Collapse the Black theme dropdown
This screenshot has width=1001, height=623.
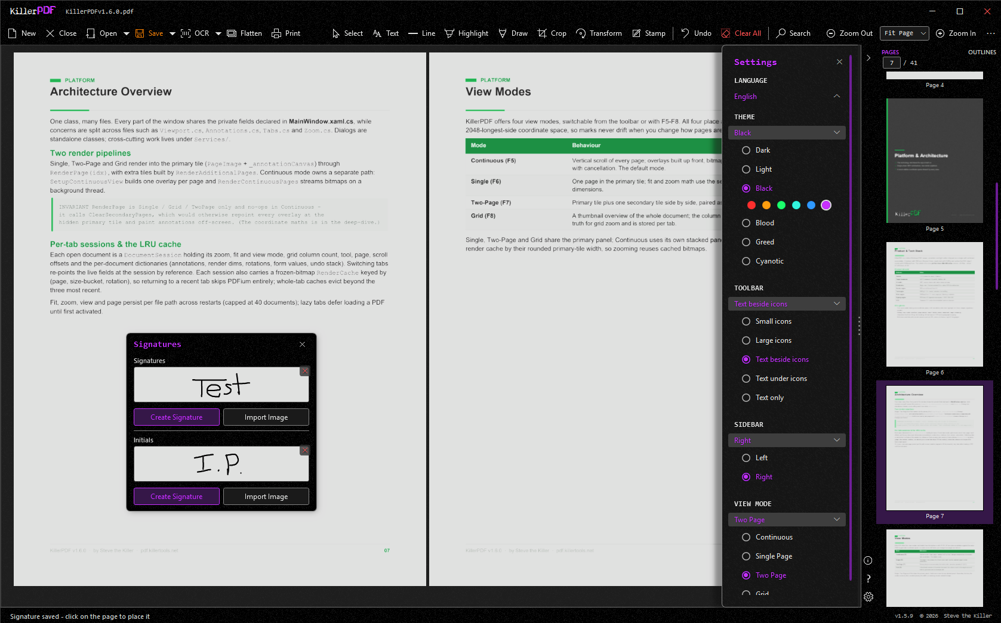(x=787, y=133)
